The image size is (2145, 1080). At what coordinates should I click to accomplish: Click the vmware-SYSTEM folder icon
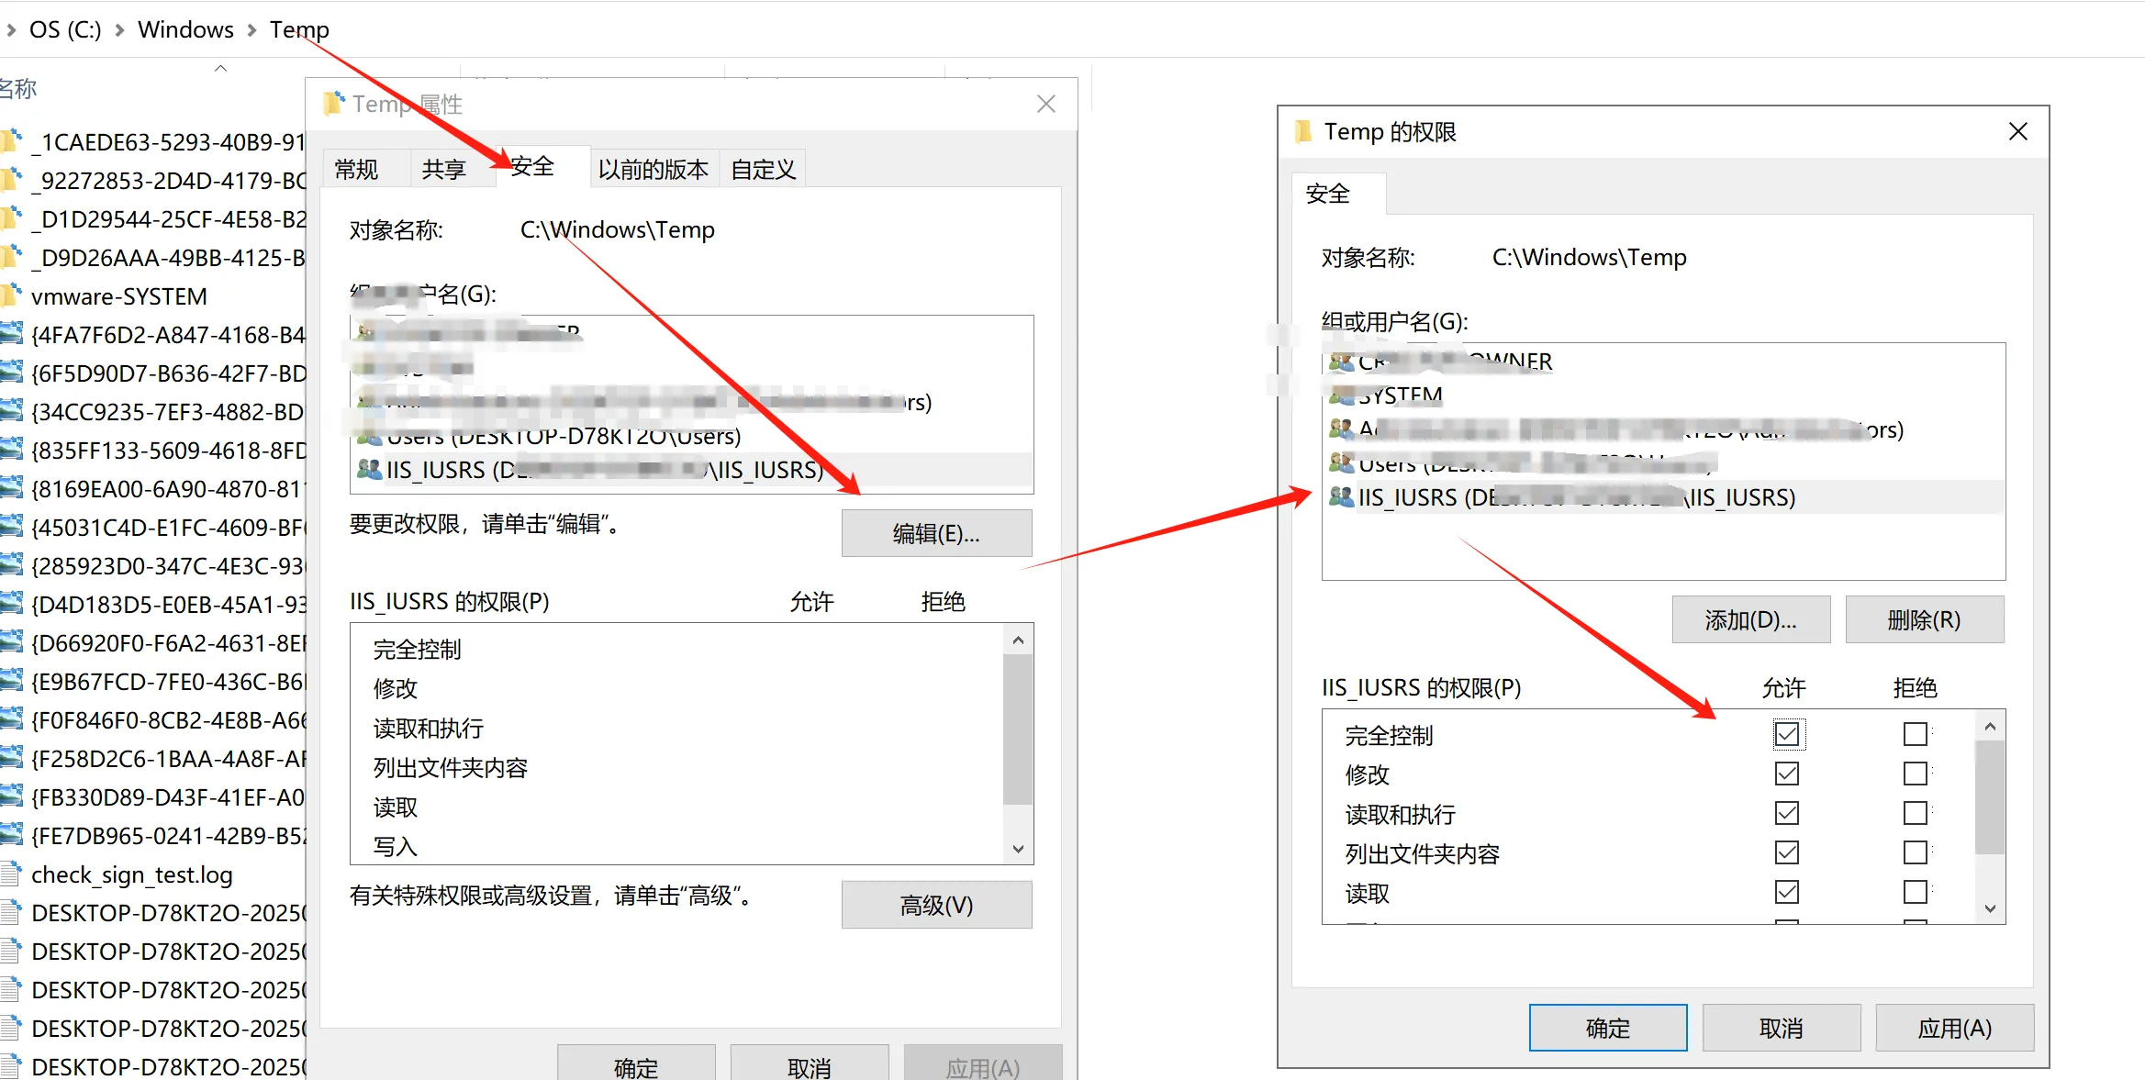click(x=11, y=295)
